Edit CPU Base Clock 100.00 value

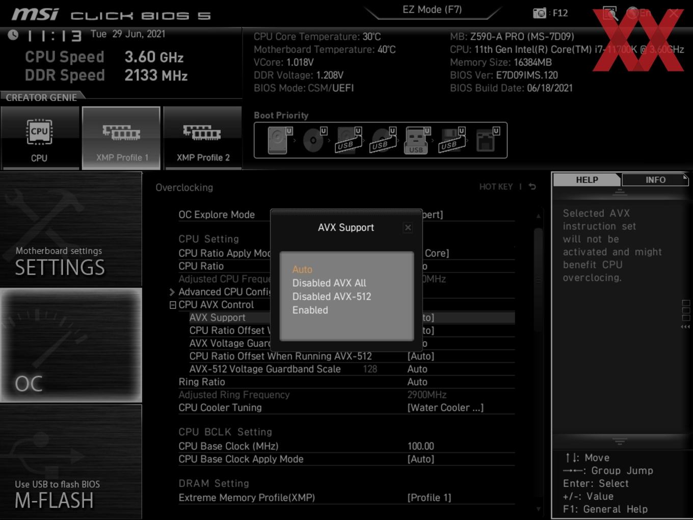(420, 446)
